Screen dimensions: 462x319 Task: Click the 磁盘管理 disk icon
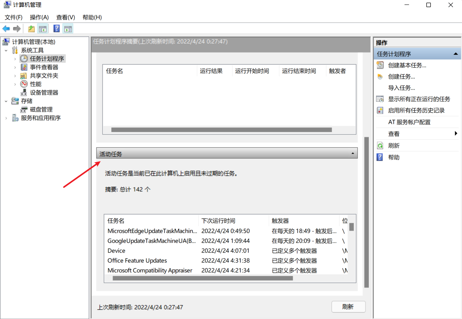[24, 109]
